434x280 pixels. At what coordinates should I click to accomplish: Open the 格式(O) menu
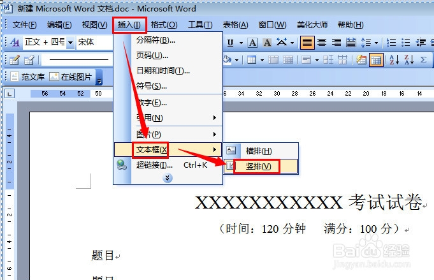tap(164, 25)
